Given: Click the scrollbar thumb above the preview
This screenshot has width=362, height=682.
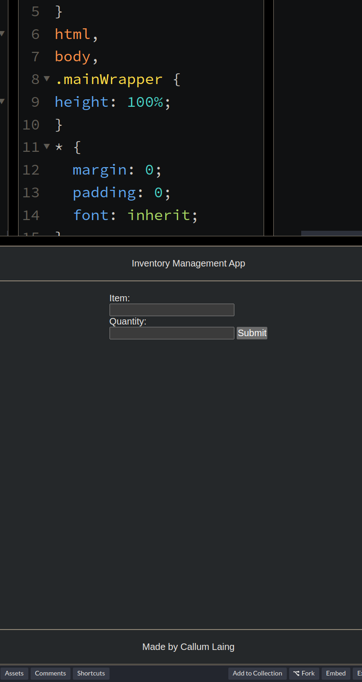Looking at the screenshot, I should pos(331,234).
